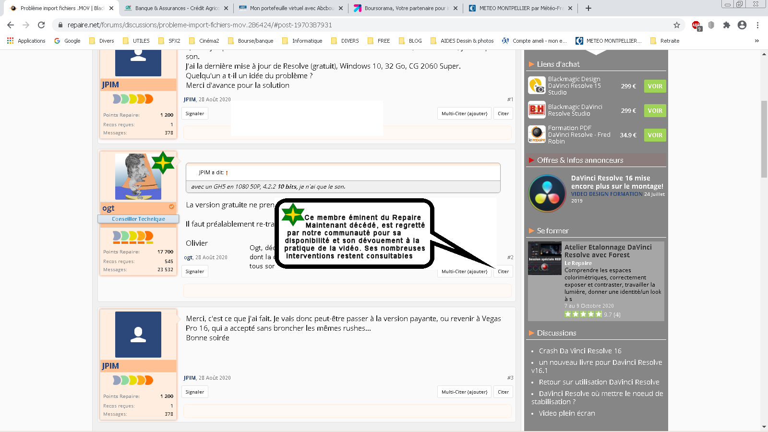Open the Google bookmark

(67, 41)
